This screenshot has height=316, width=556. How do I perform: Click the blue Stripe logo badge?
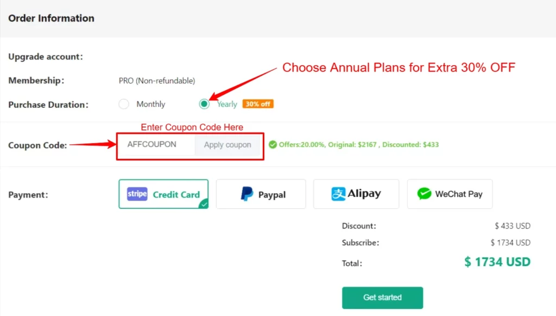pyautogui.click(x=137, y=194)
